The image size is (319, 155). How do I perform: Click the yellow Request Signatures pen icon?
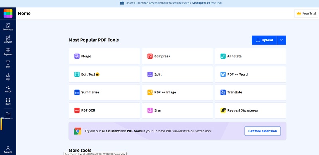pos(223,110)
